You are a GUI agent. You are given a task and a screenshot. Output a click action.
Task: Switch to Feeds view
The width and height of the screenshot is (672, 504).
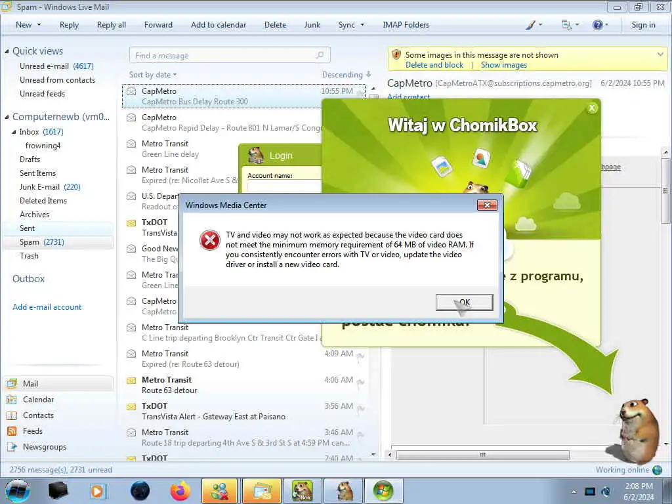(x=58, y=431)
